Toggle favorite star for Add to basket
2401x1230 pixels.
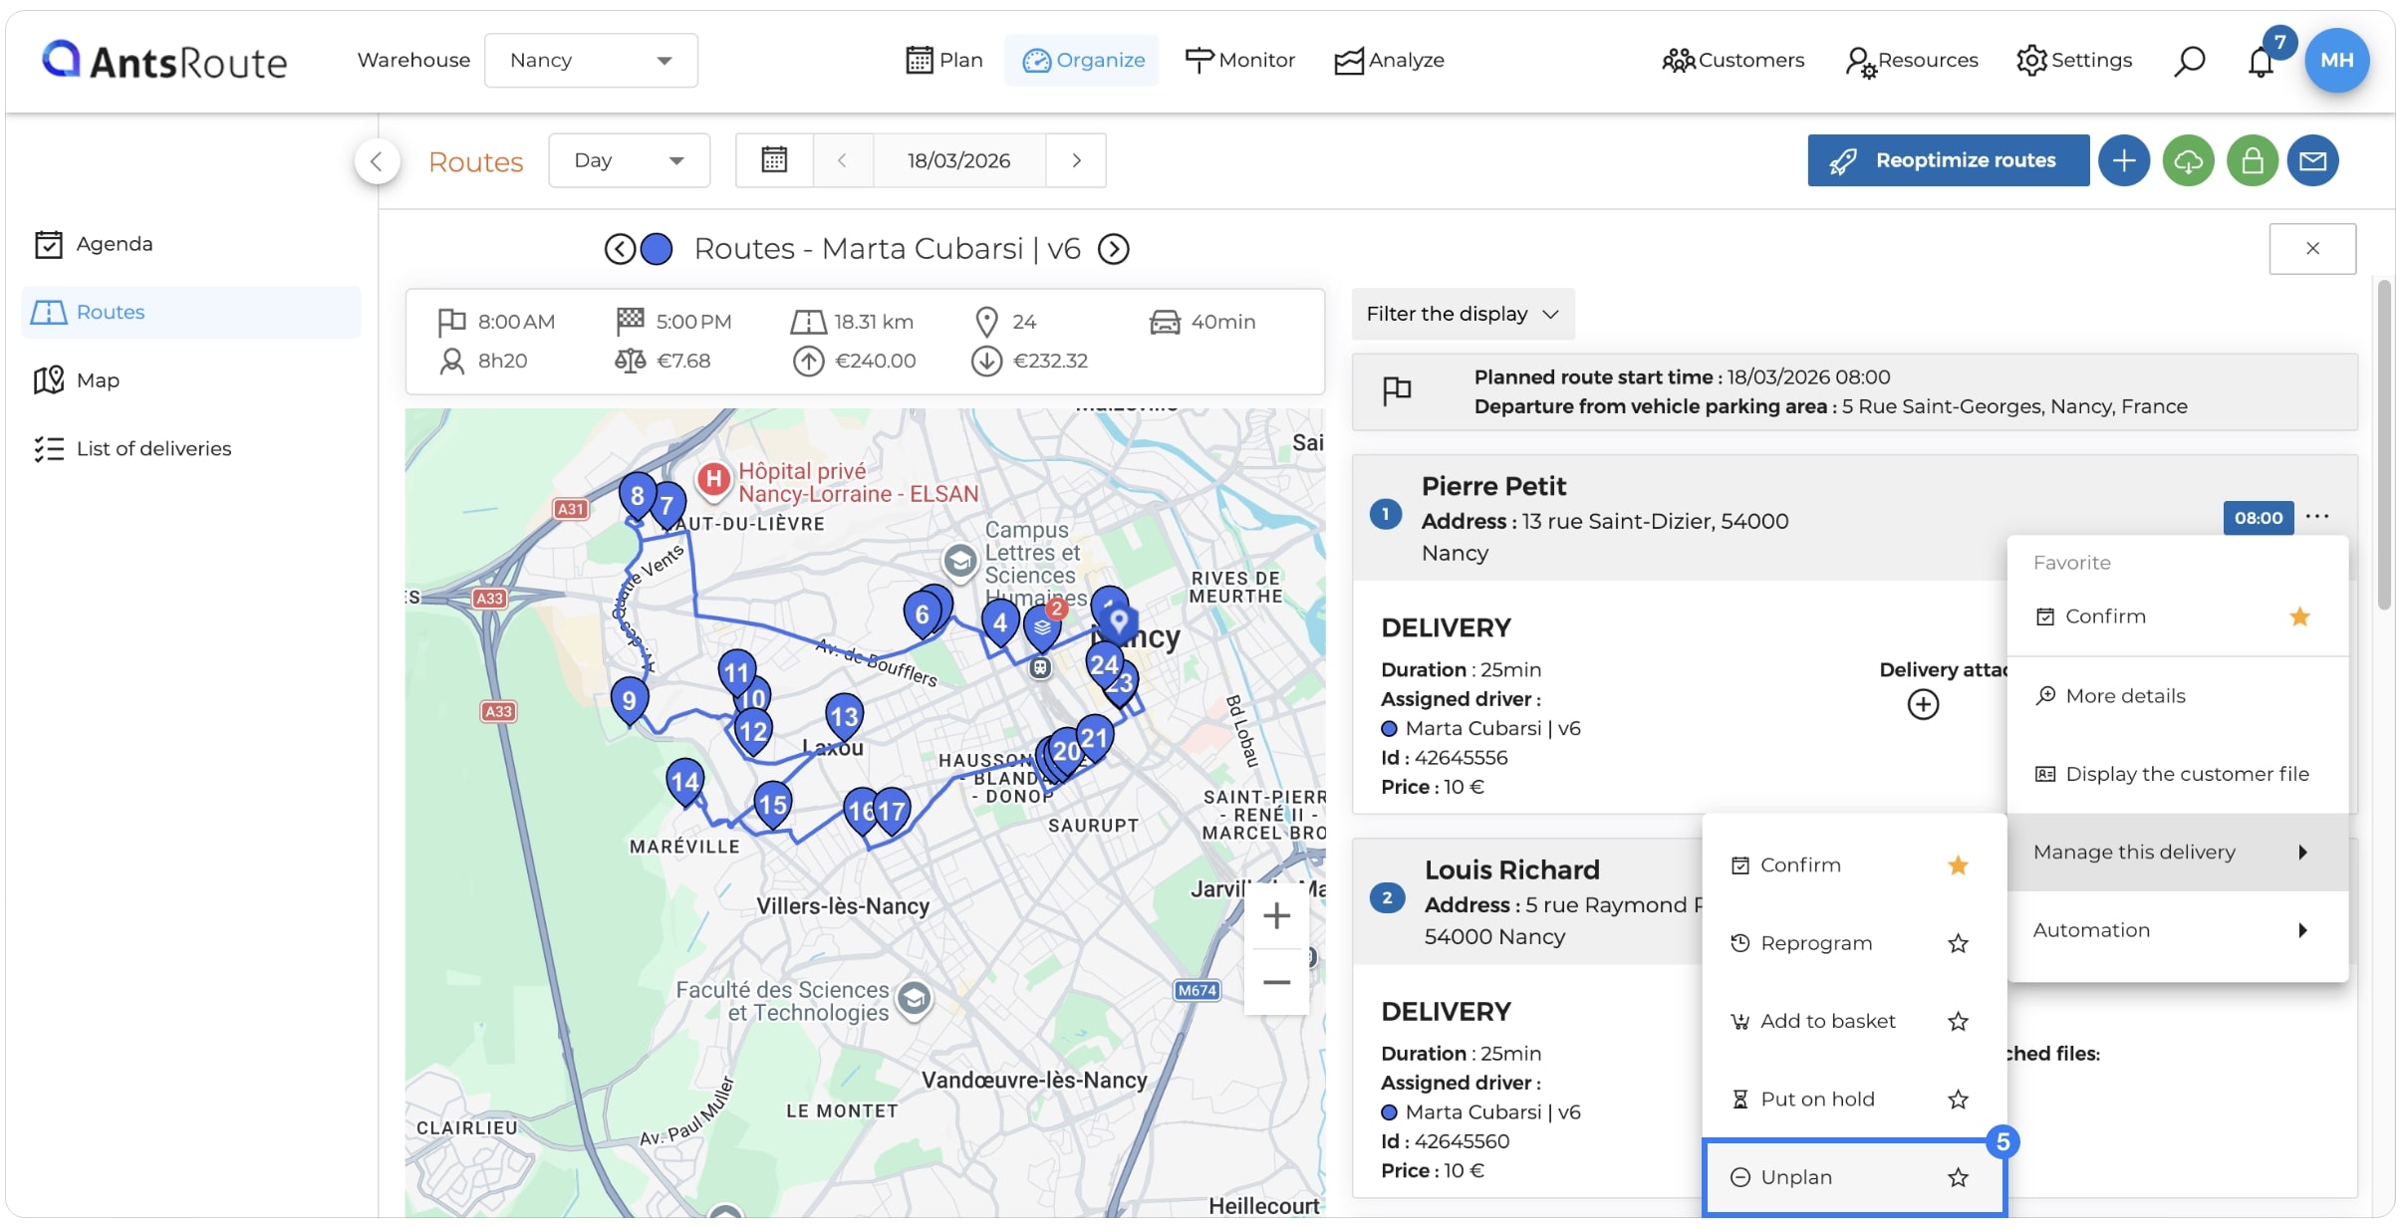click(x=1958, y=1021)
